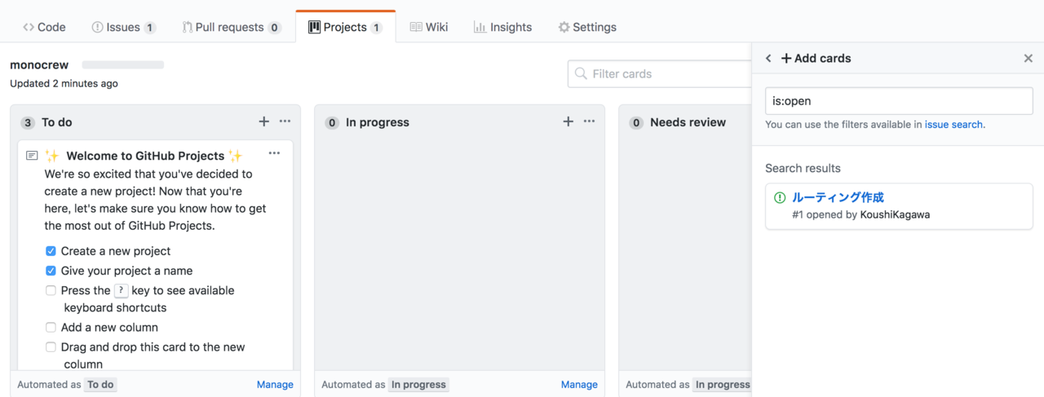
Task: Open Welcome to GitHub Projects card menu
Action: [x=274, y=153]
